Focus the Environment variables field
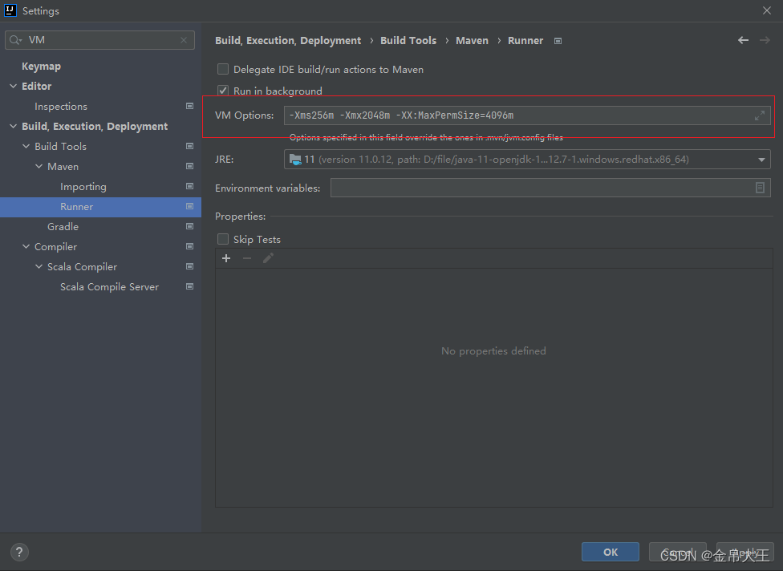Viewport: 783px width, 571px height. point(550,188)
